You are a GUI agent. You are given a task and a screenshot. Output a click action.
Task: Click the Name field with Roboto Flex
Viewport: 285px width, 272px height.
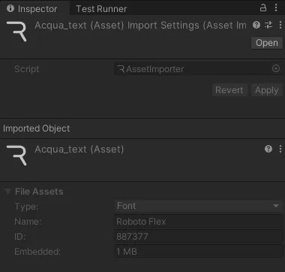point(199,222)
